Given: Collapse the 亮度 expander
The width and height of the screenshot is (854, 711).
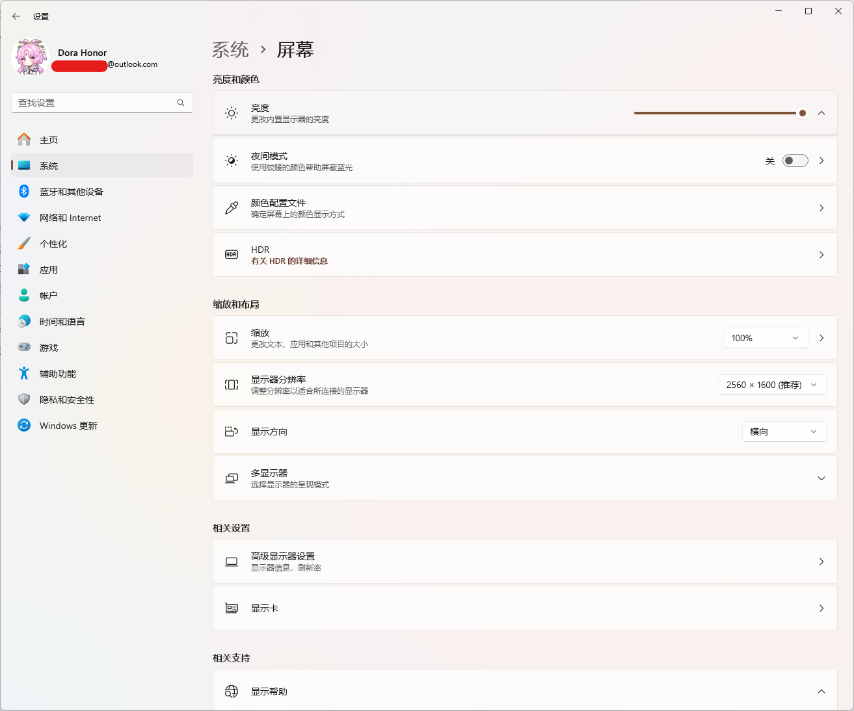Looking at the screenshot, I should (x=821, y=113).
